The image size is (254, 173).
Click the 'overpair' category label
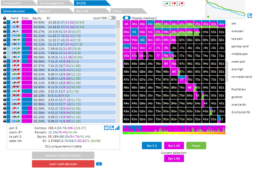[237, 31]
